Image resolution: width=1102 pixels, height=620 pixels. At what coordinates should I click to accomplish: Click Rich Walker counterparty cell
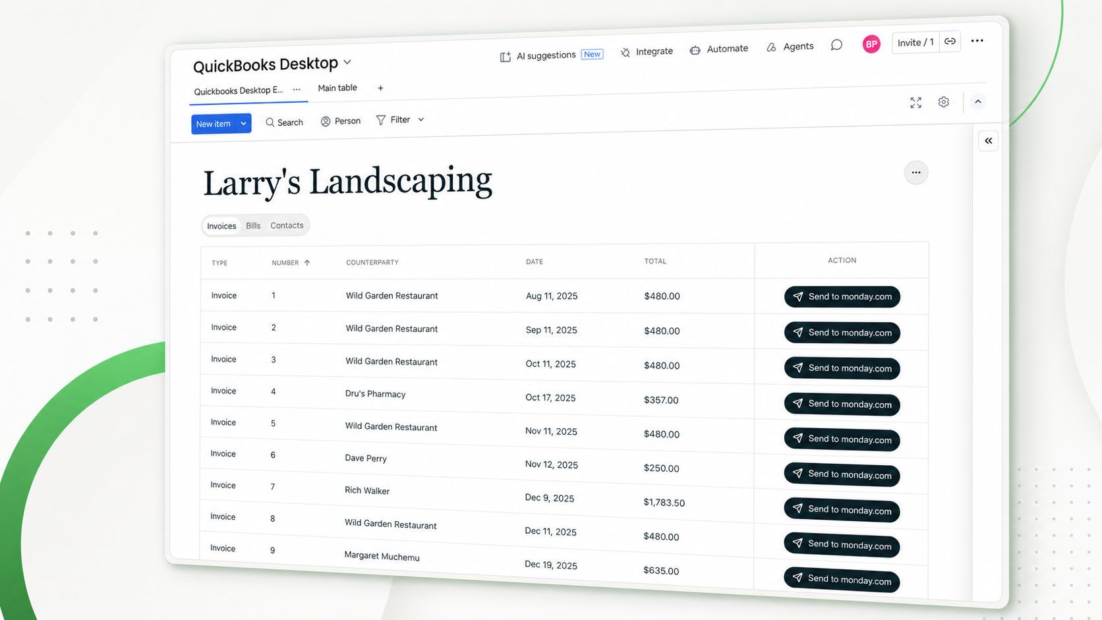(367, 490)
